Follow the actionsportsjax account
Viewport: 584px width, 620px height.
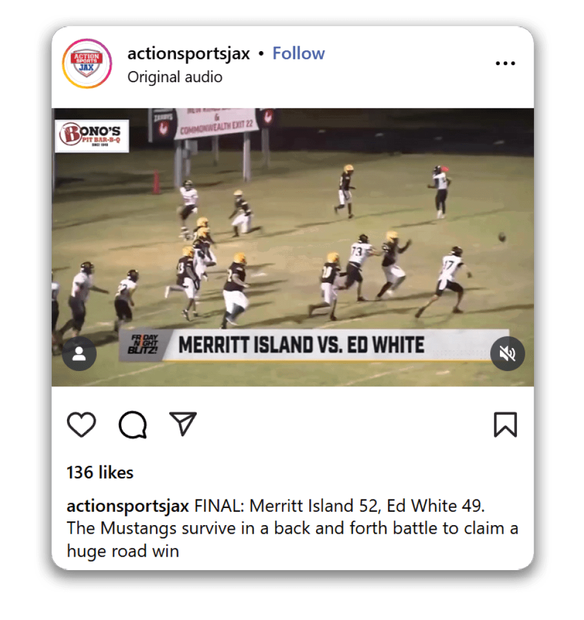click(x=298, y=54)
